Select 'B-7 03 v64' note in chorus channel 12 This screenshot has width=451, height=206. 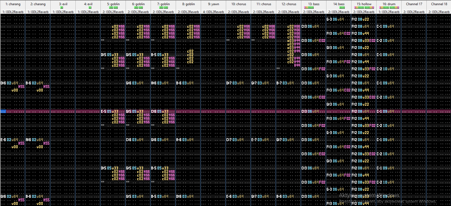[x=285, y=83]
